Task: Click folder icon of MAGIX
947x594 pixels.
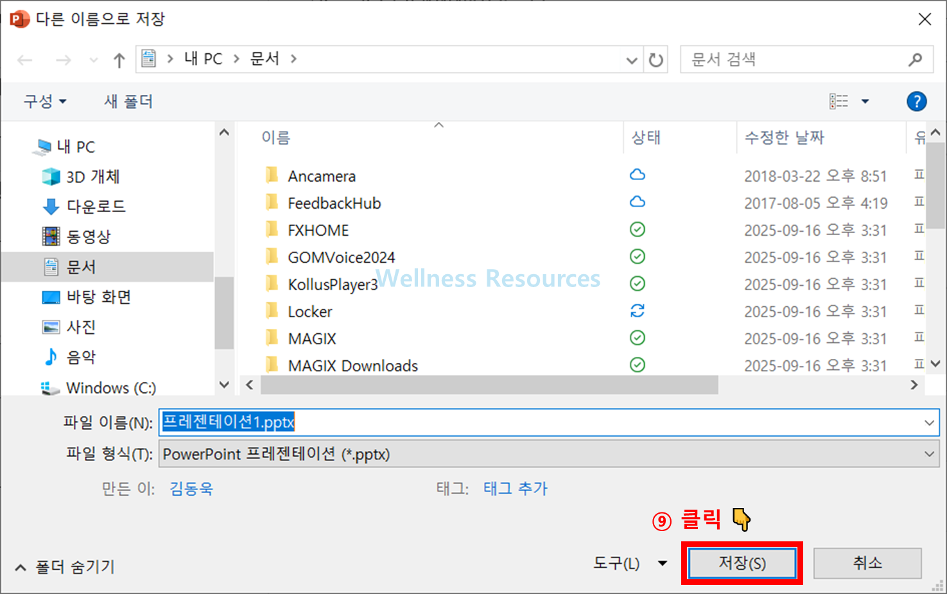Action: [272, 338]
